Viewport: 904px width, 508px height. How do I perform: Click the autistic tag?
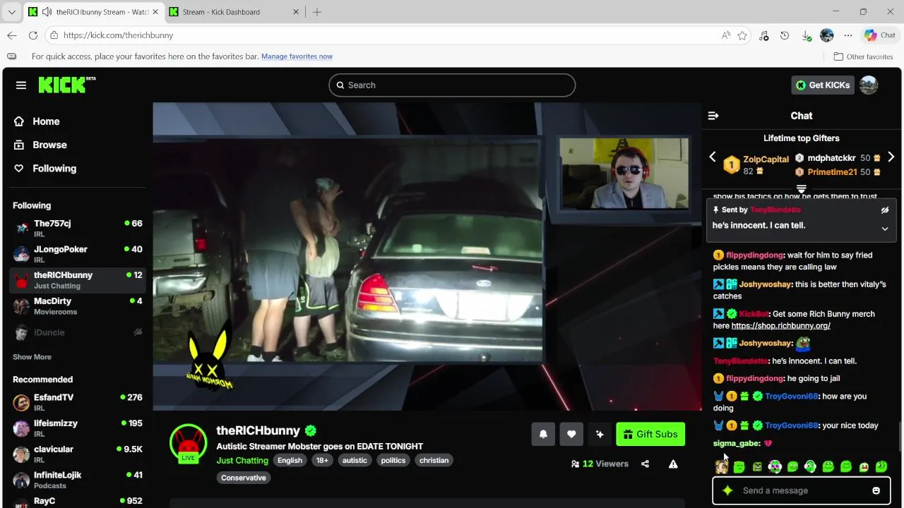tap(355, 460)
